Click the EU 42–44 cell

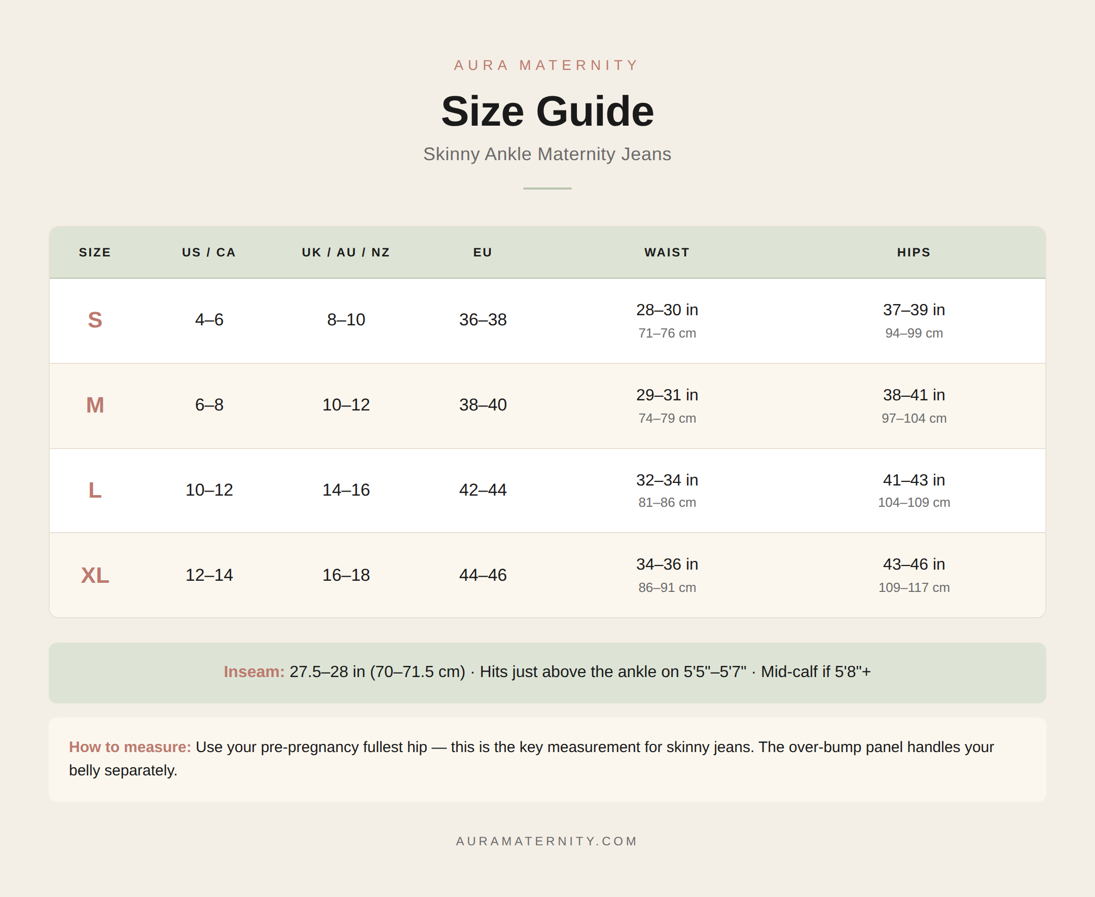tap(483, 490)
